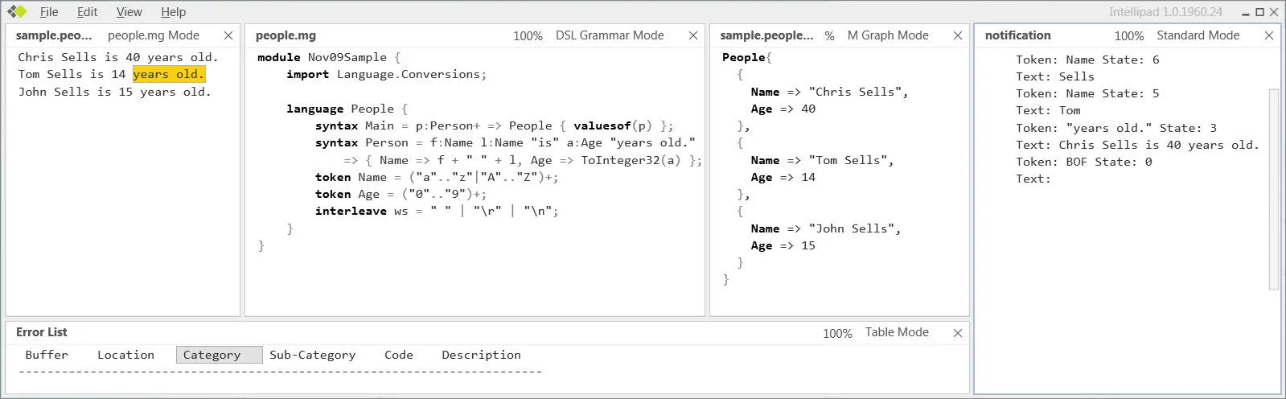The width and height of the screenshot is (1286, 399).
Task: Click Name => "John Sells" graph entry
Action: [825, 228]
